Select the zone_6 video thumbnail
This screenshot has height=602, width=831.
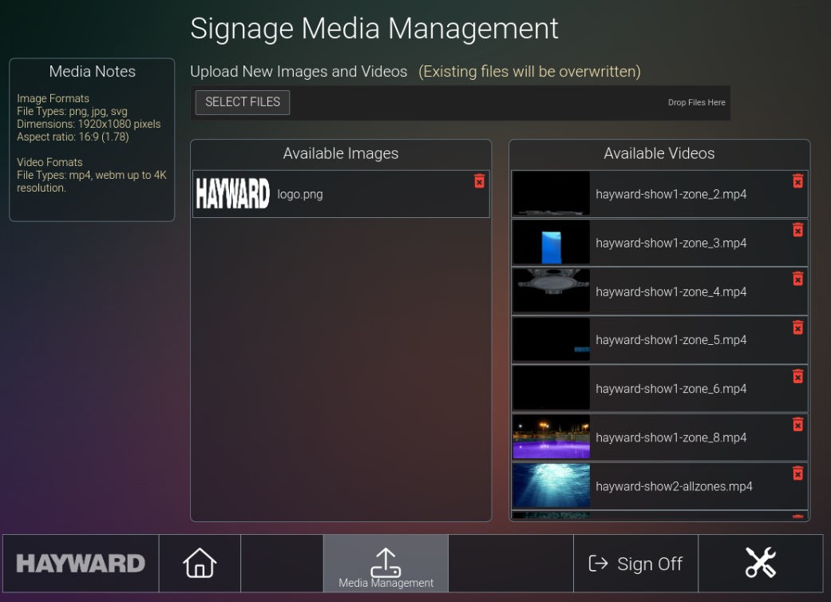point(551,388)
